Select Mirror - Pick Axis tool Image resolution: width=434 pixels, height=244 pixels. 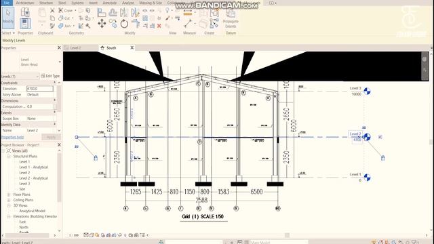tap(124, 12)
